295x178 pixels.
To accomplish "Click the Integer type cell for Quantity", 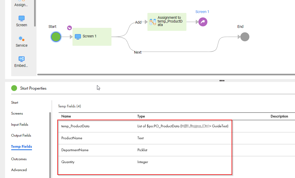I will (x=143, y=162).
